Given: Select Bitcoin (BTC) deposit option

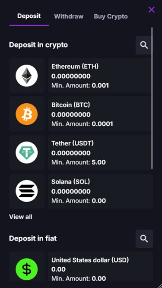Looking at the screenshot, I should click(81, 114).
